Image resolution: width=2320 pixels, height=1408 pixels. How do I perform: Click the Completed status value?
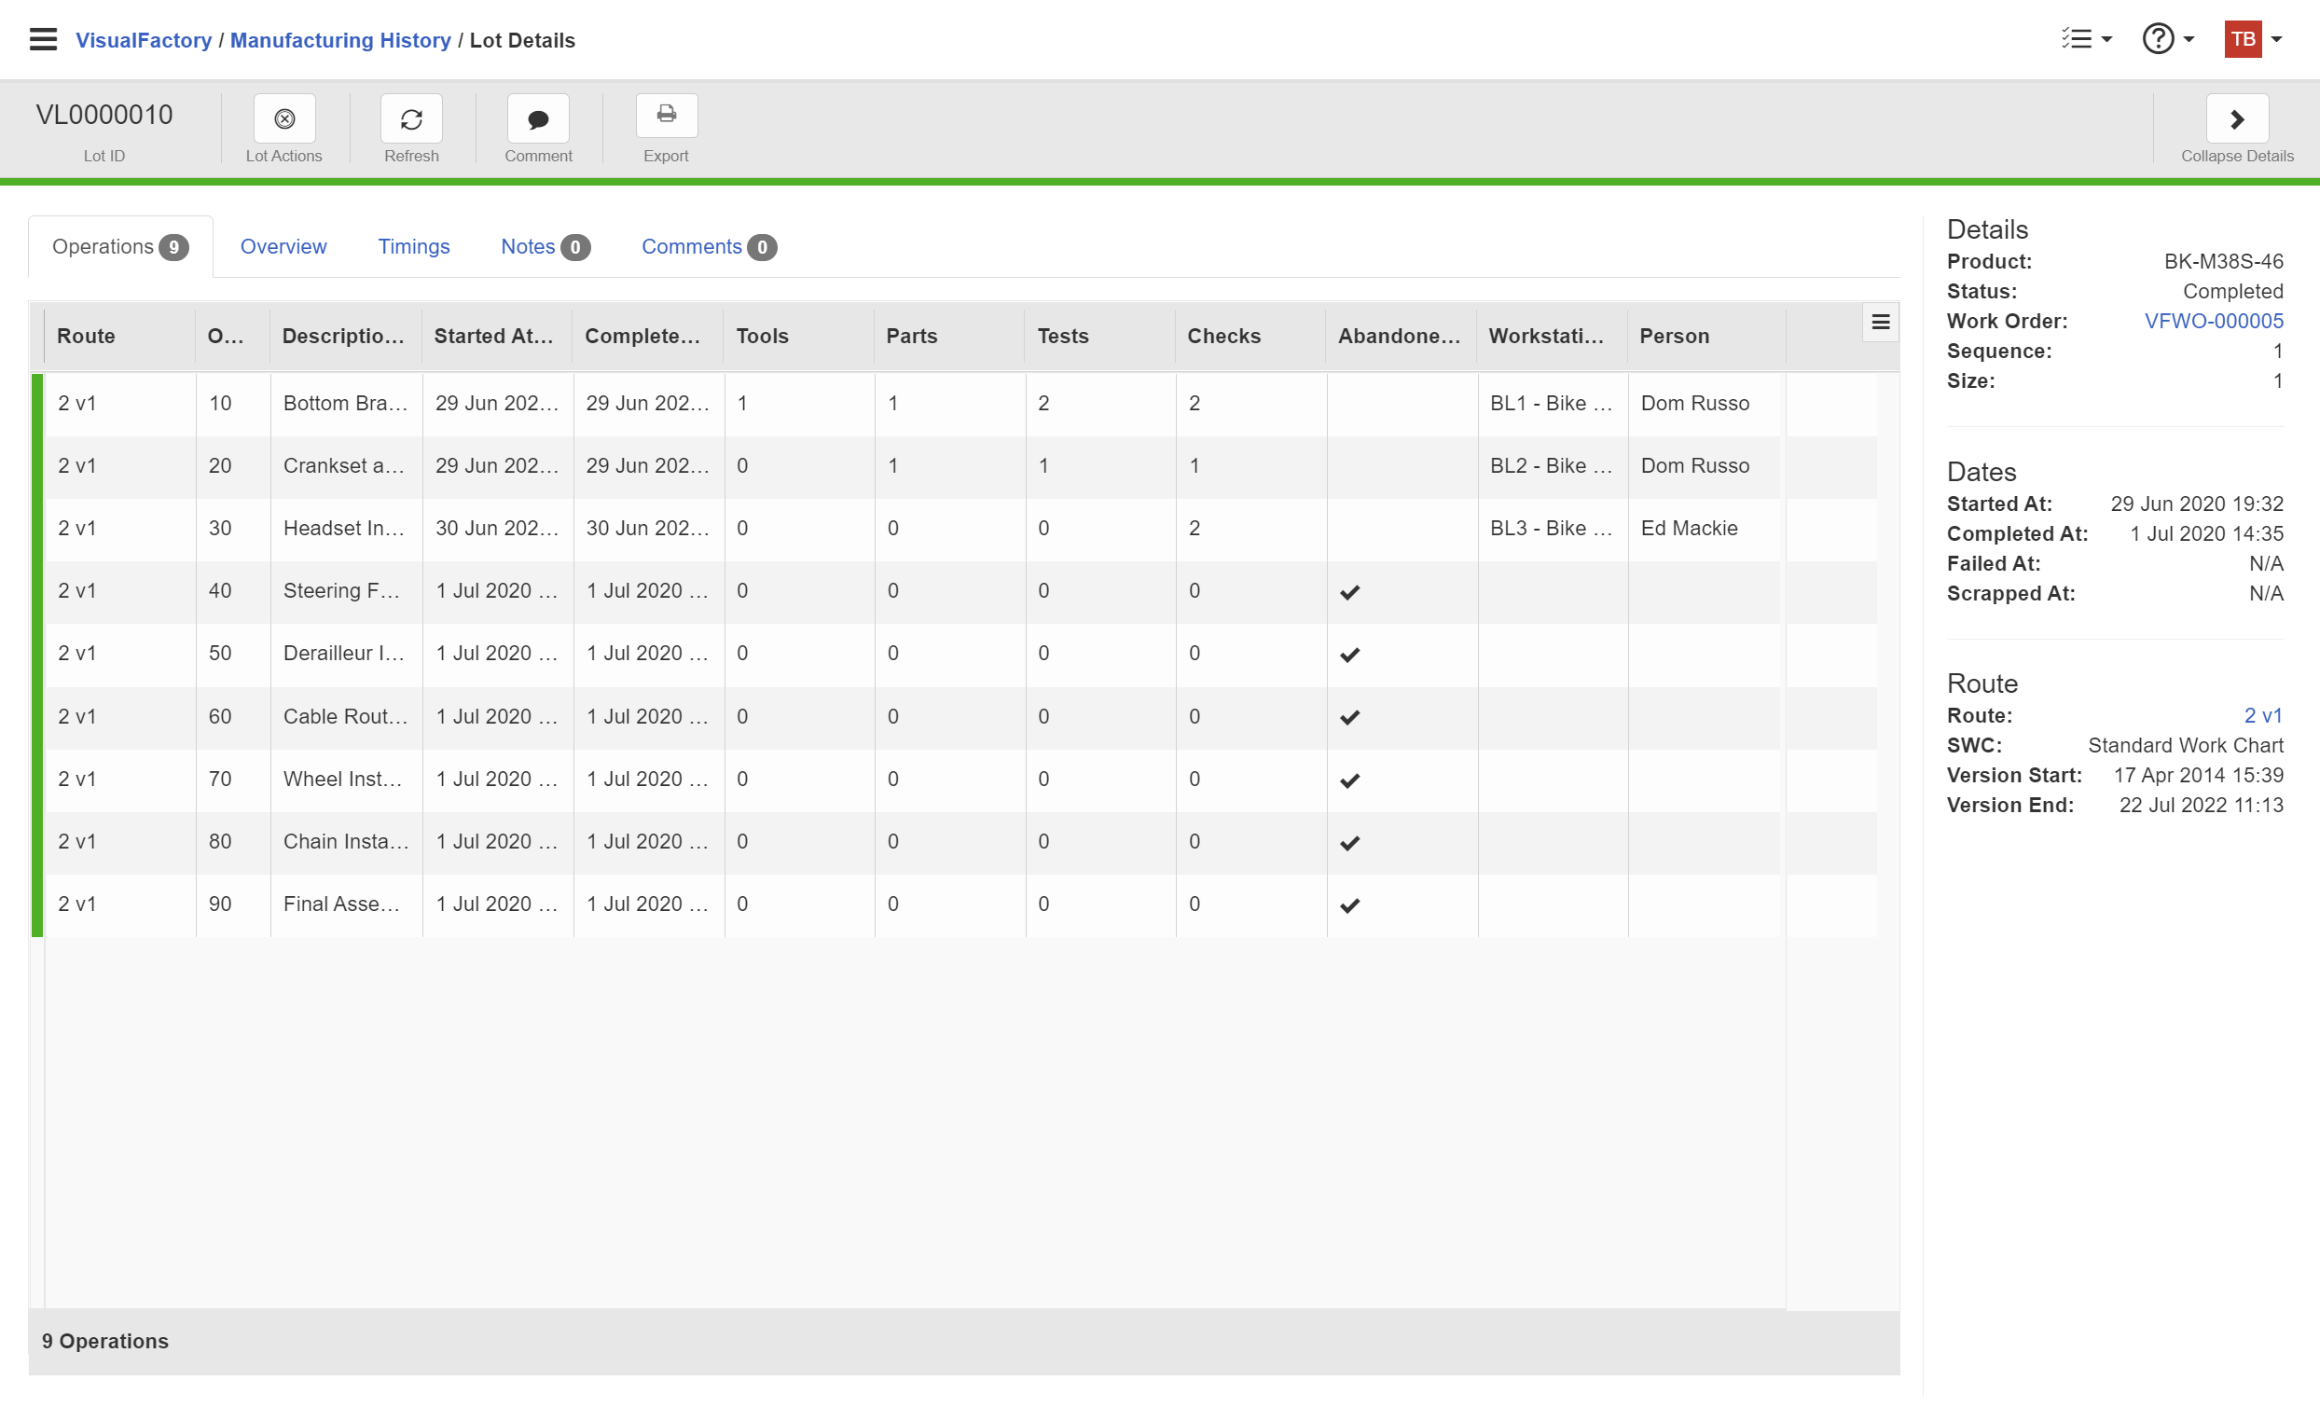click(2232, 292)
